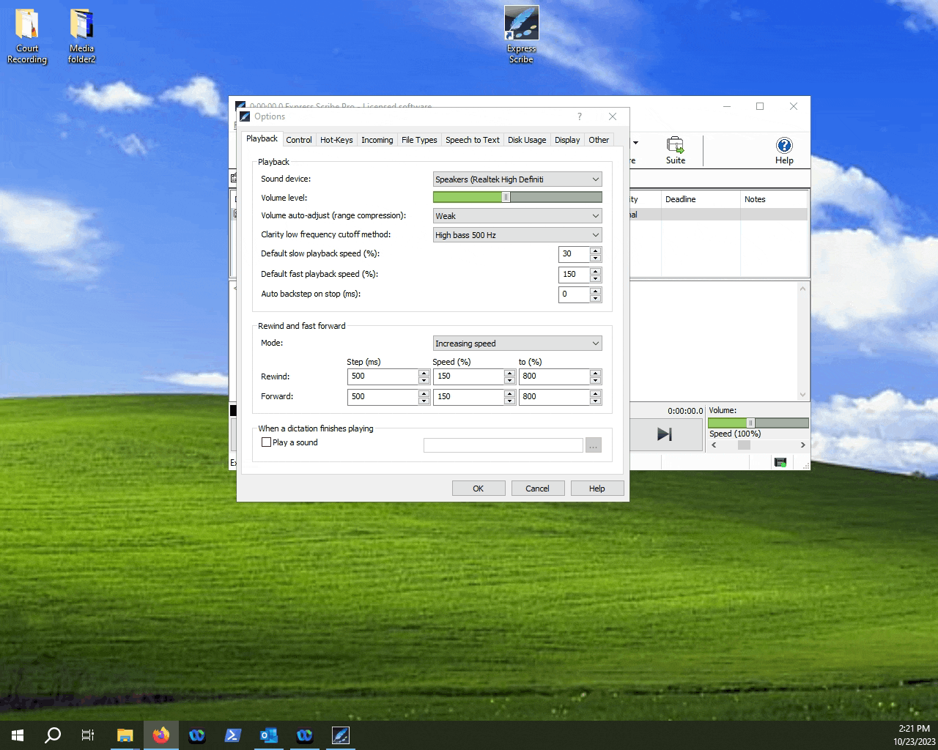This screenshot has height=750, width=938.
Task: Launch Firefox from the taskbar
Action: 161,735
